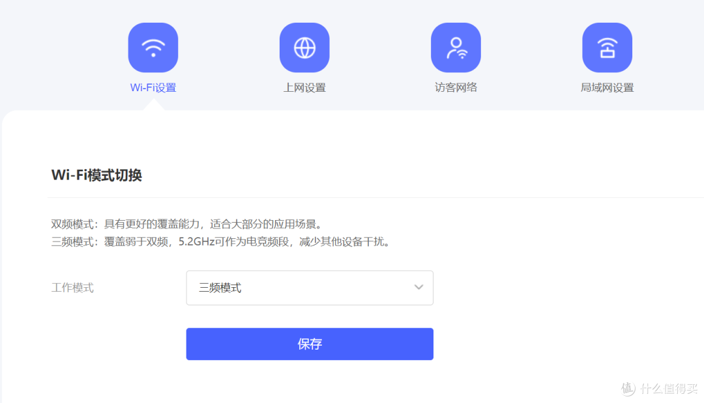Open the 访客网络 guest icon
The width and height of the screenshot is (704, 403).
pos(456,48)
